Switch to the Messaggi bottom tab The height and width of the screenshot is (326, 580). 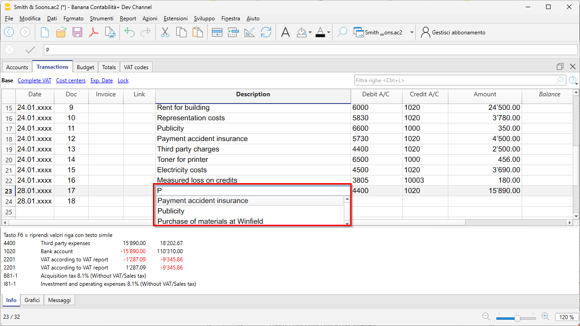click(x=59, y=300)
